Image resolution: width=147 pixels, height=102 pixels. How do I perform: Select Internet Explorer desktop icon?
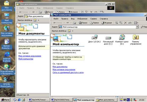pyautogui.click(x=7, y=57)
